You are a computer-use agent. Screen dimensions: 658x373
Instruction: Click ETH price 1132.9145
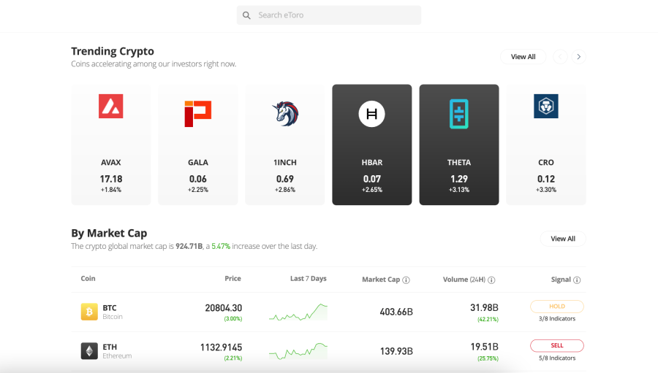click(x=221, y=347)
